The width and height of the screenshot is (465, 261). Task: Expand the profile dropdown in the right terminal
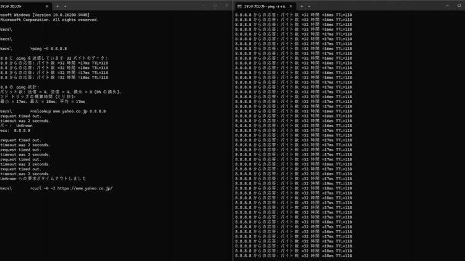coord(309,6)
